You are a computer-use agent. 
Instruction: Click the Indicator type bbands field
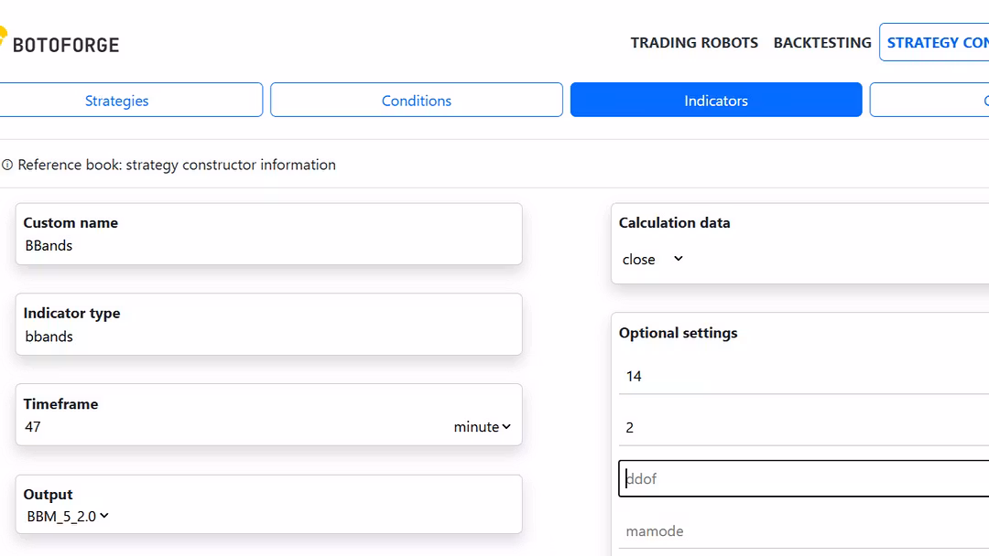tap(266, 337)
